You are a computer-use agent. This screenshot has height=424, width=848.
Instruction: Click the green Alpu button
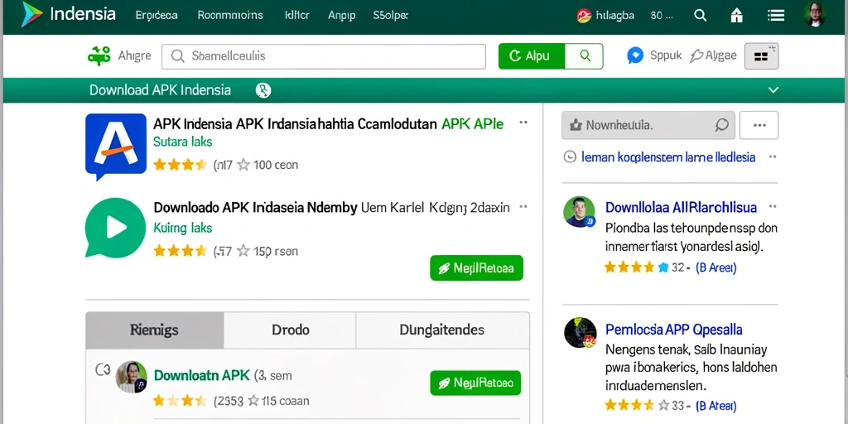532,55
